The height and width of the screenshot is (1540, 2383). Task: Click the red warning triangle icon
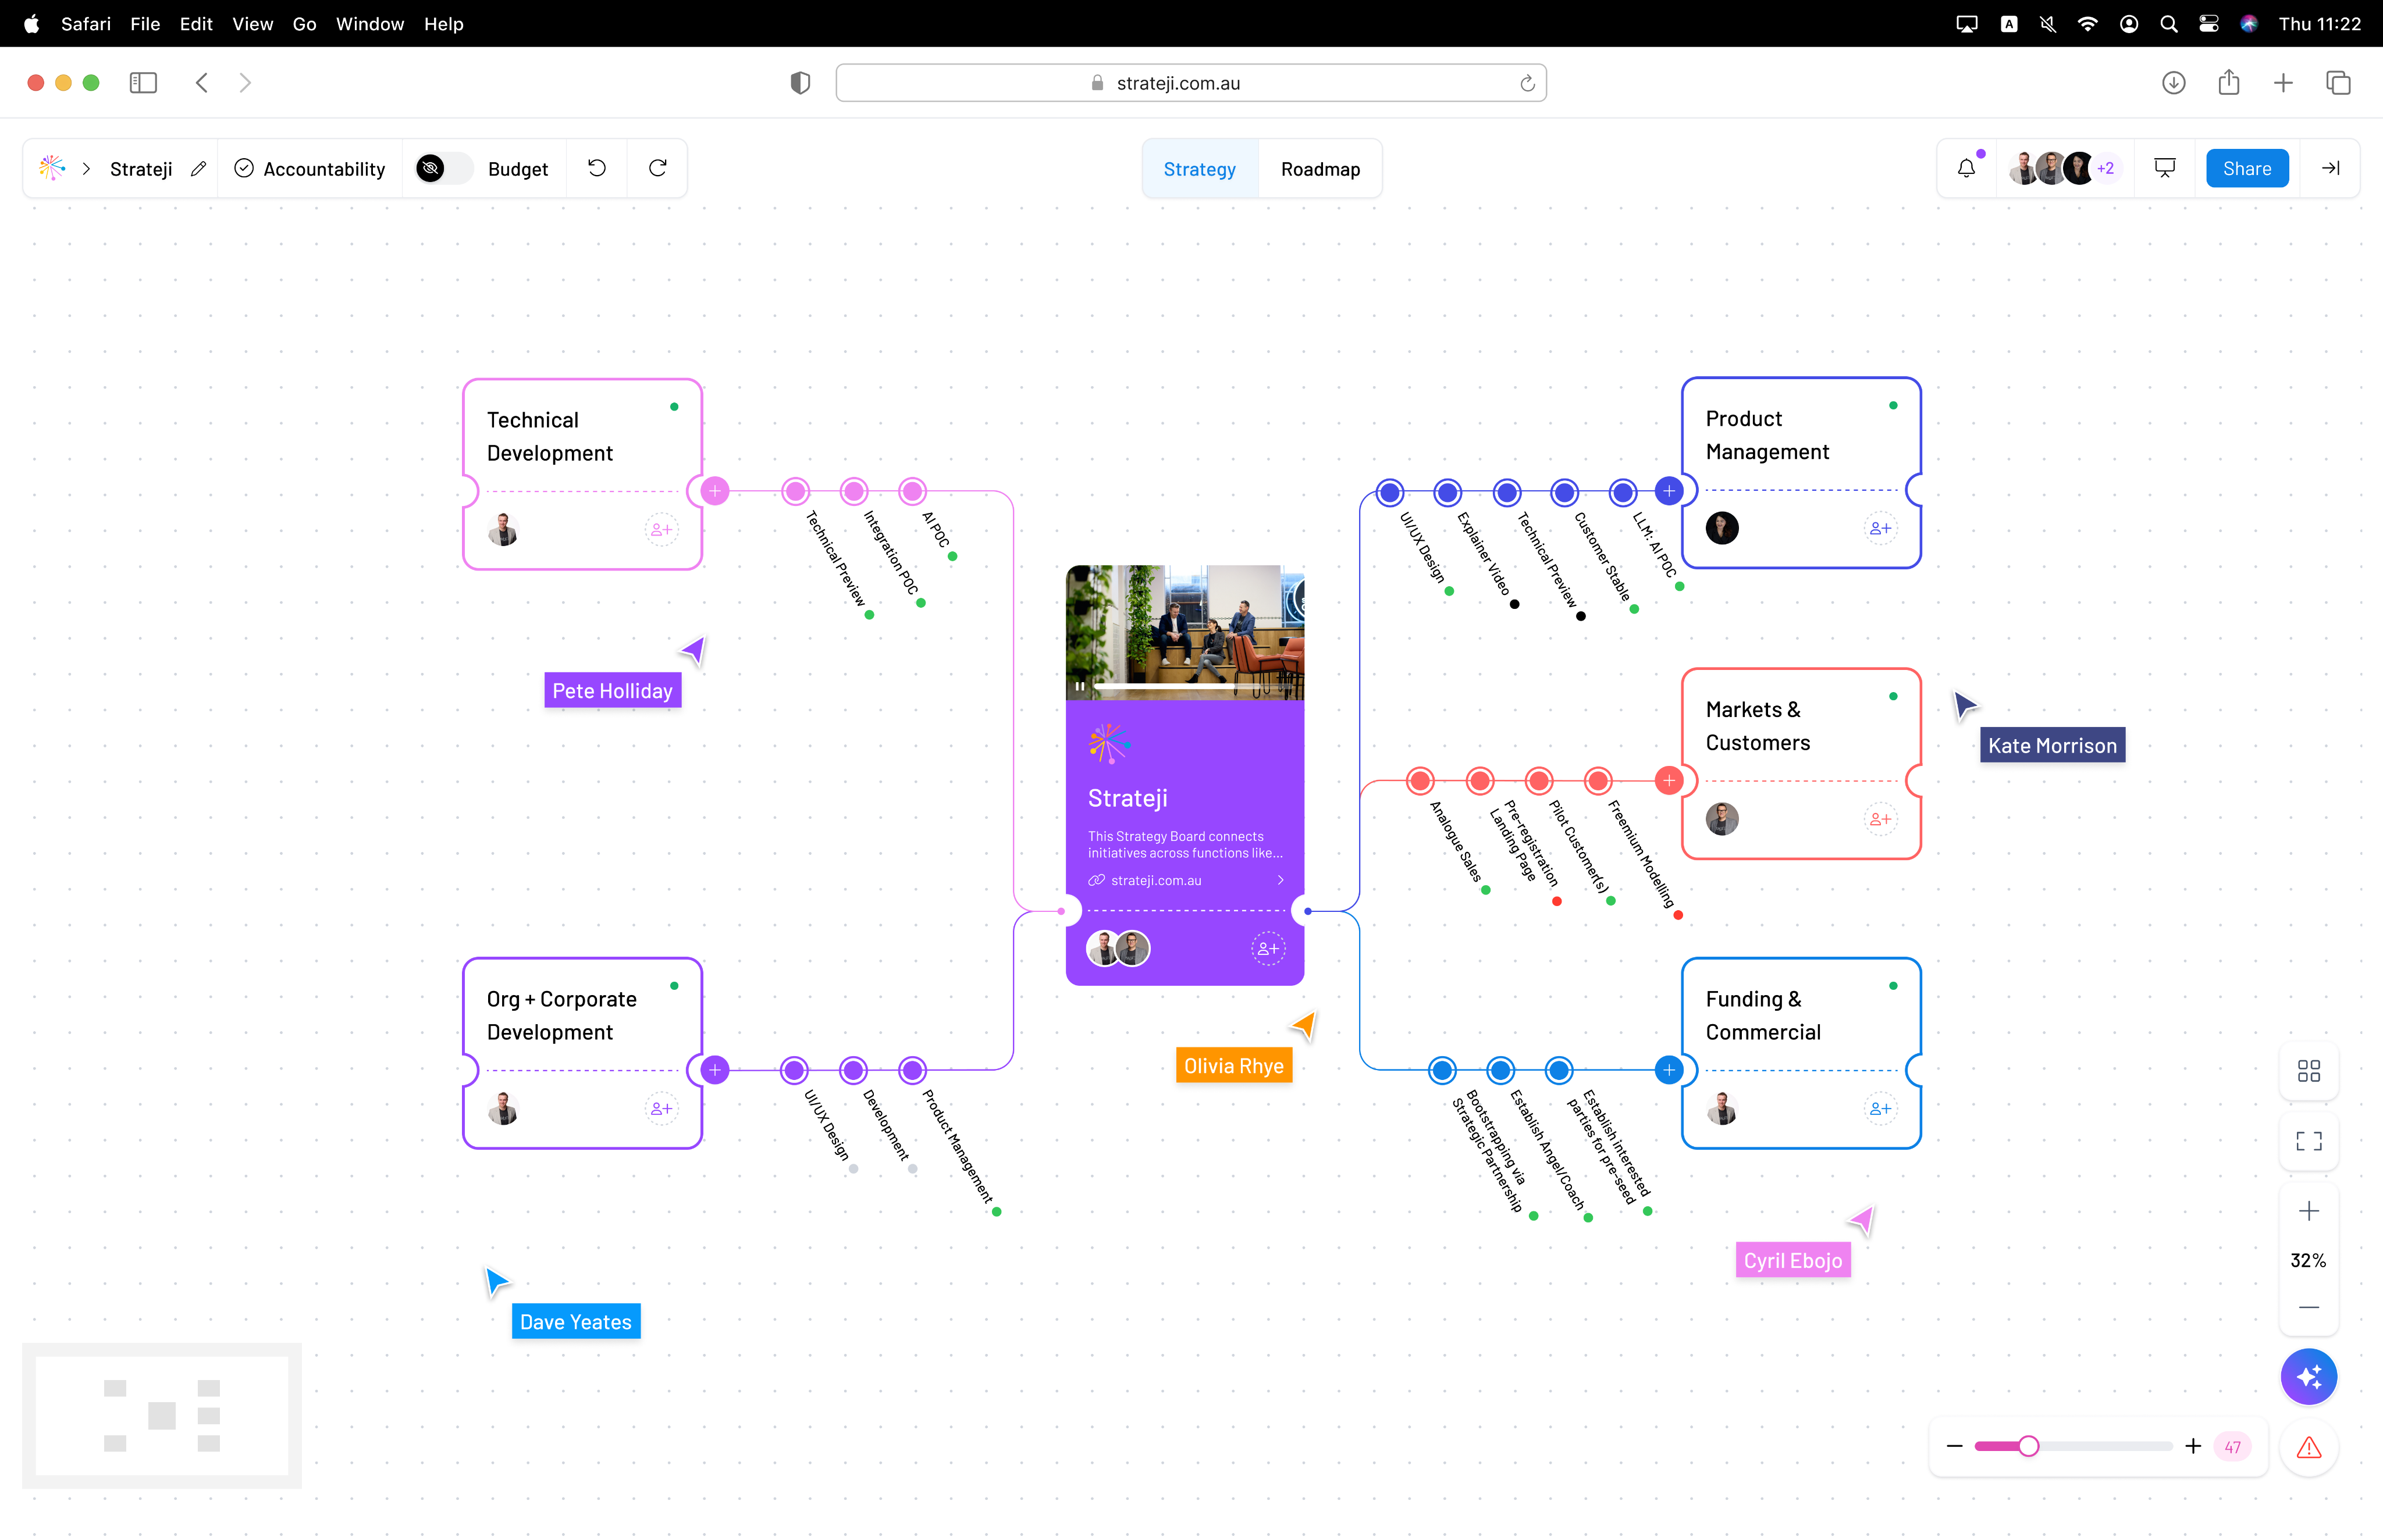click(2308, 1447)
